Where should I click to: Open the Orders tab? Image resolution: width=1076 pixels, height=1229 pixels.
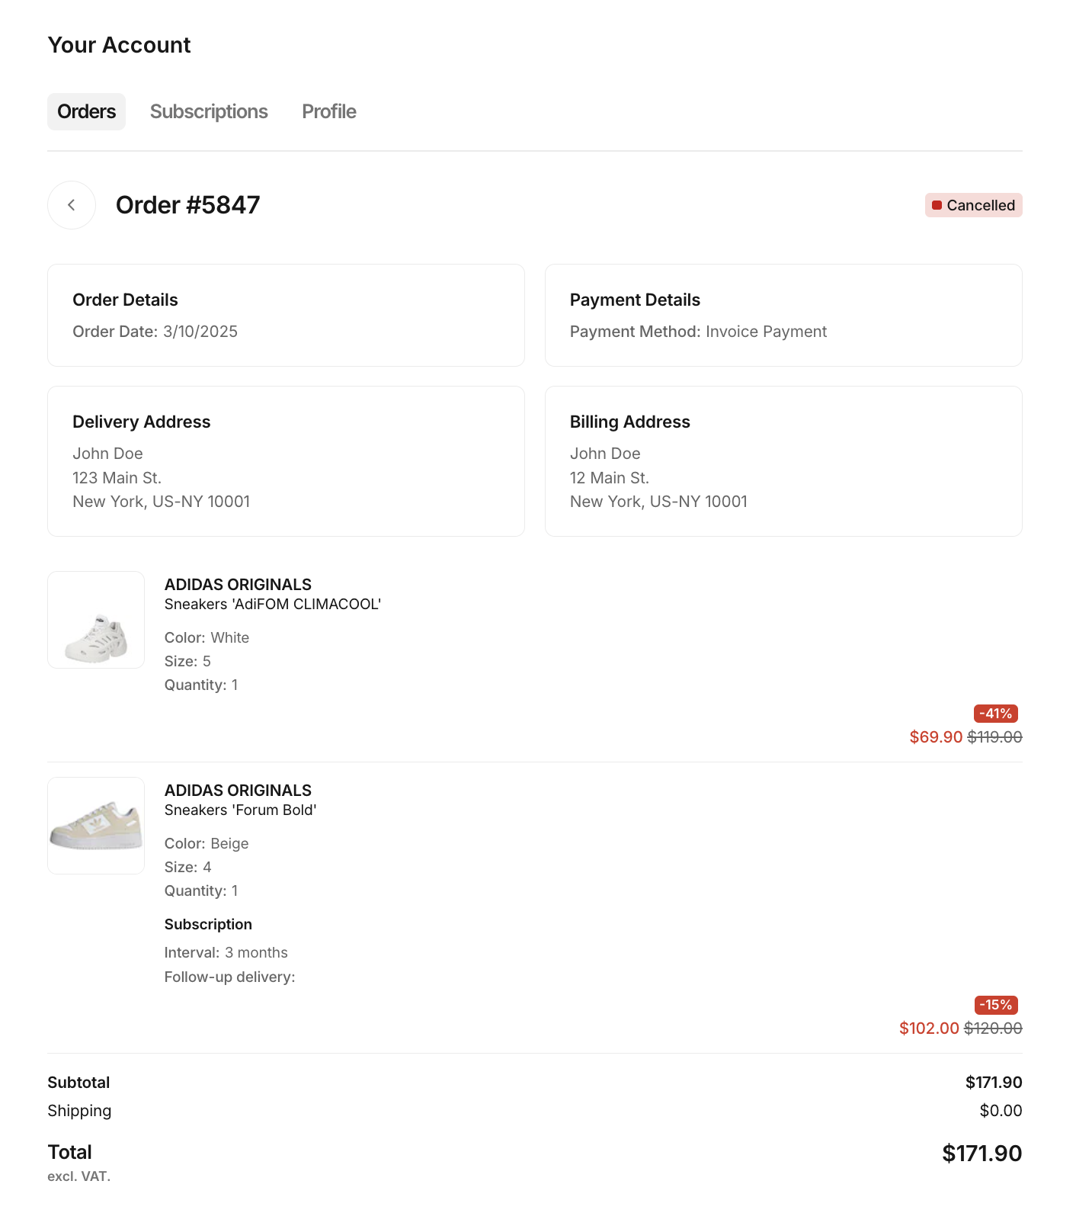pyautogui.click(x=86, y=112)
